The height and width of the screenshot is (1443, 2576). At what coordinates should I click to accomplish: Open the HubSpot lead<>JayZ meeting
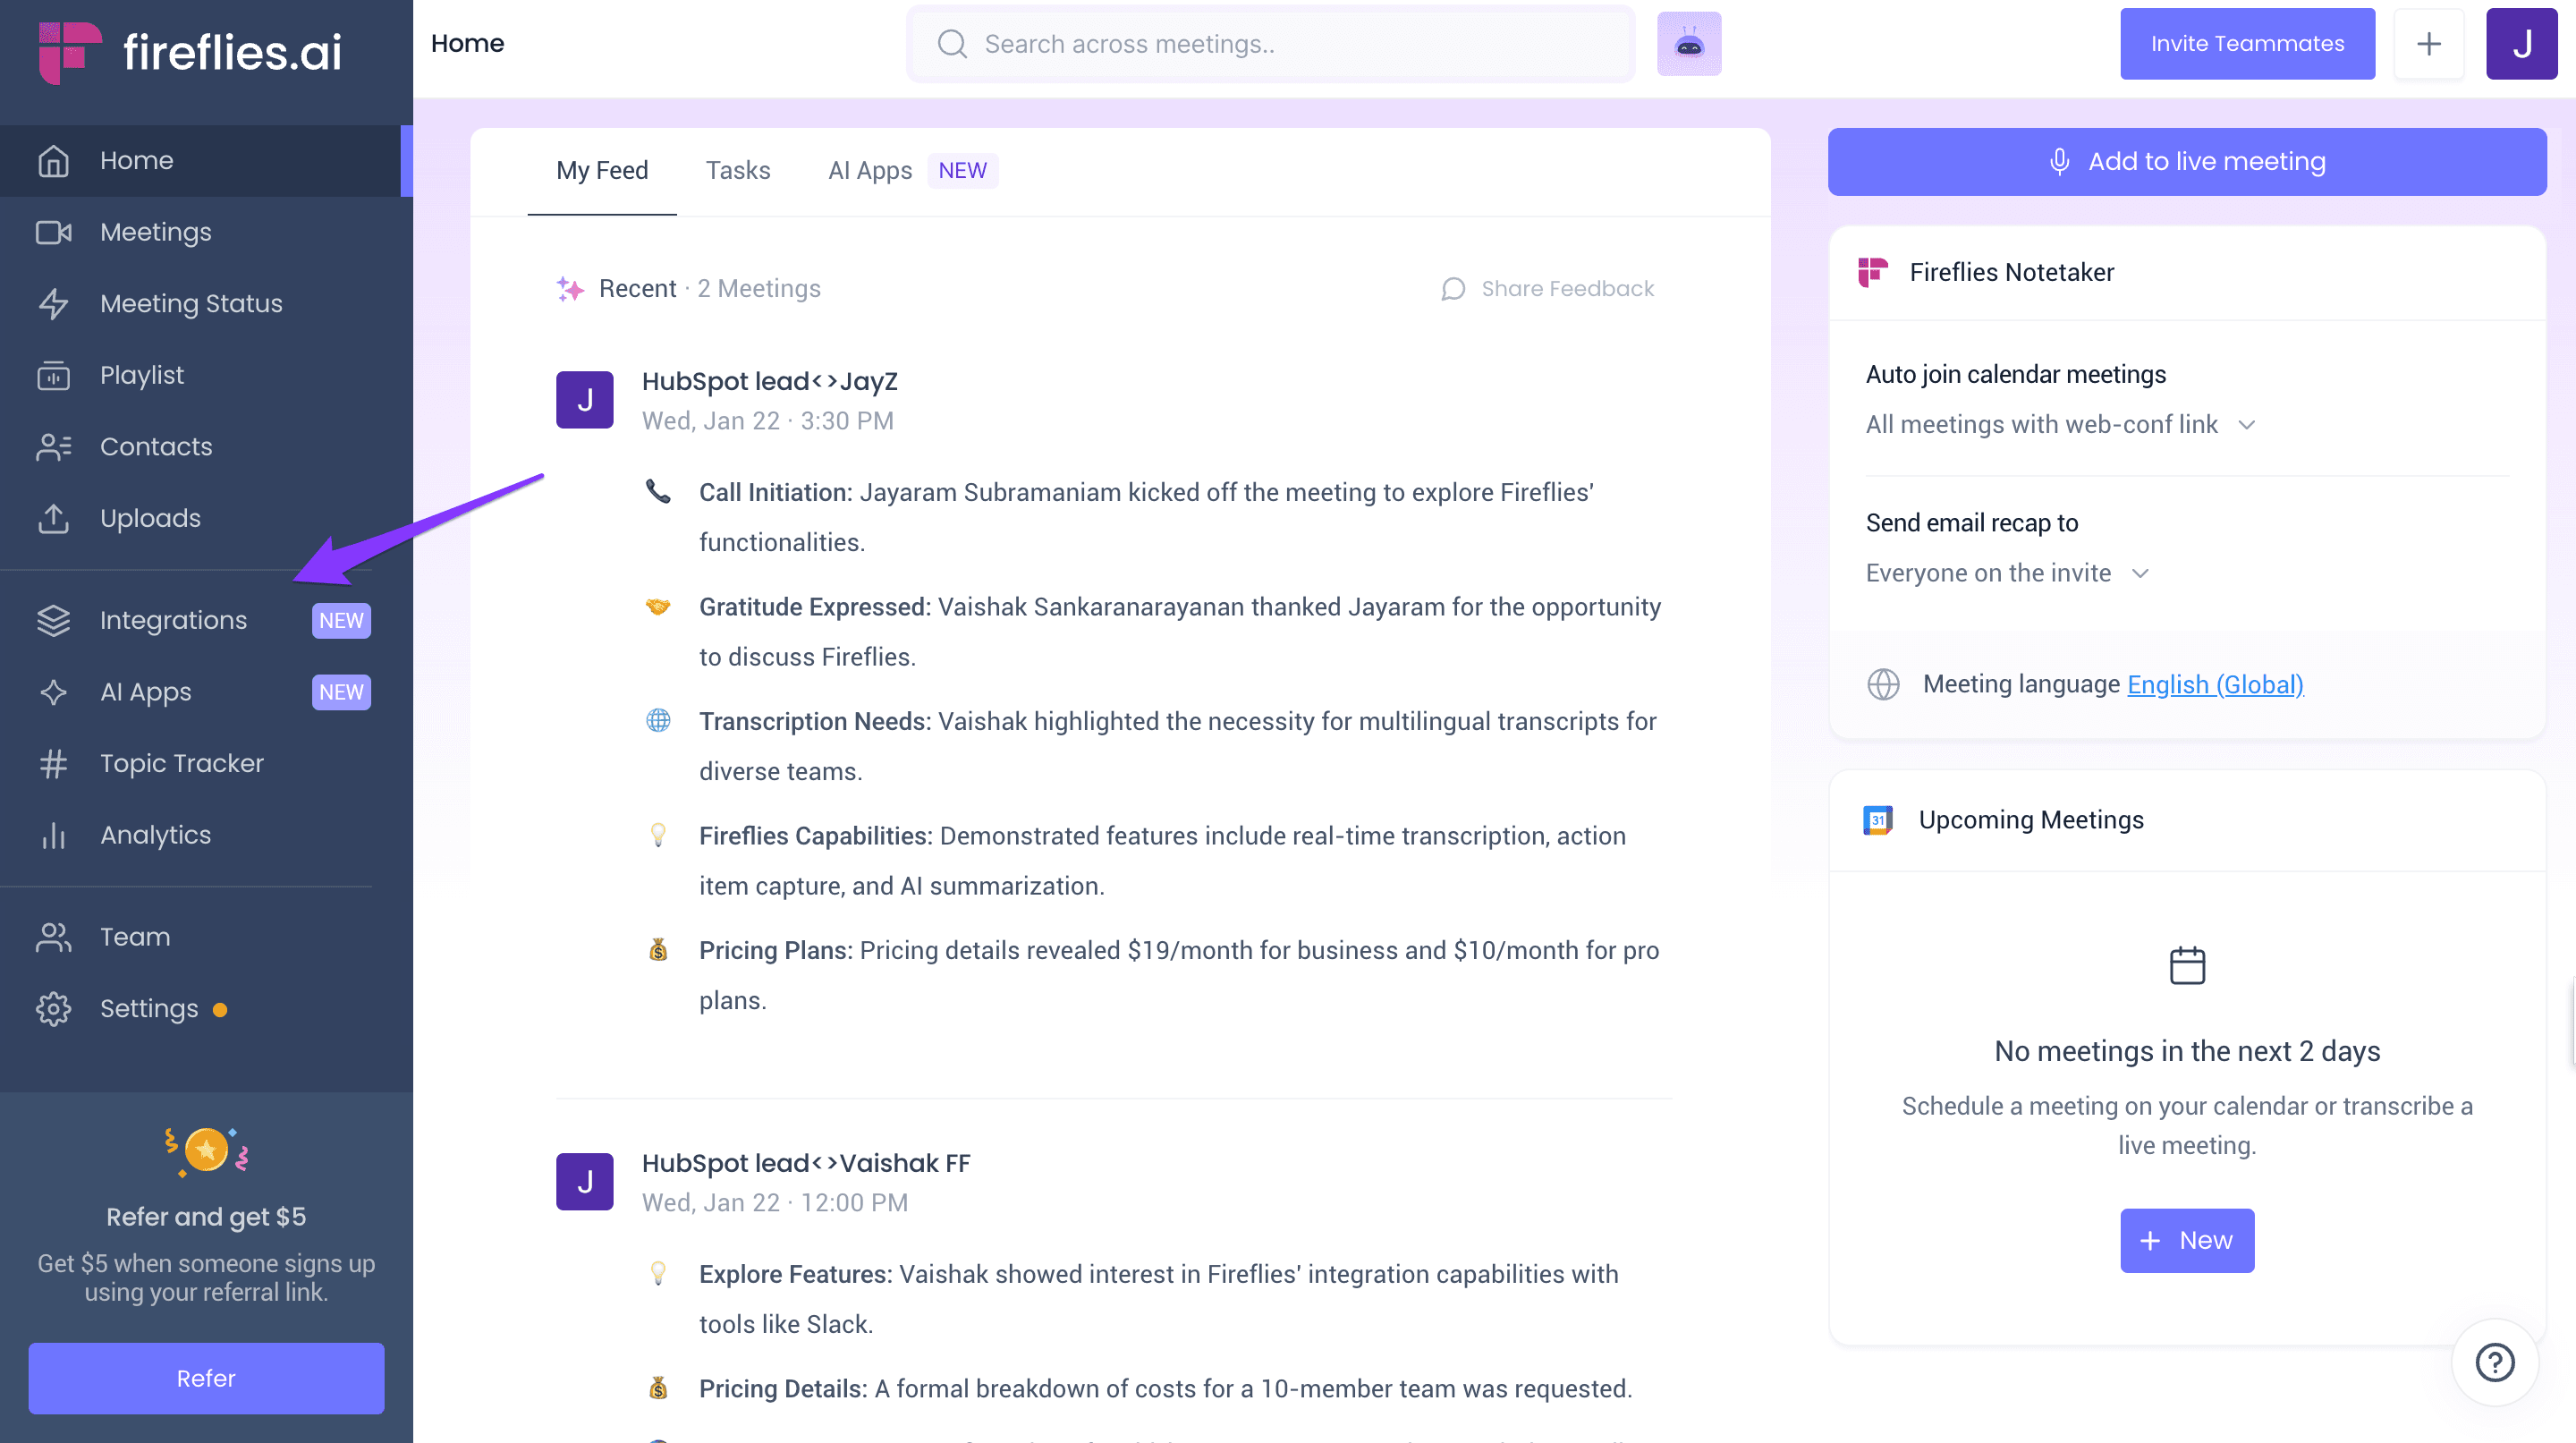click(769, 381)
